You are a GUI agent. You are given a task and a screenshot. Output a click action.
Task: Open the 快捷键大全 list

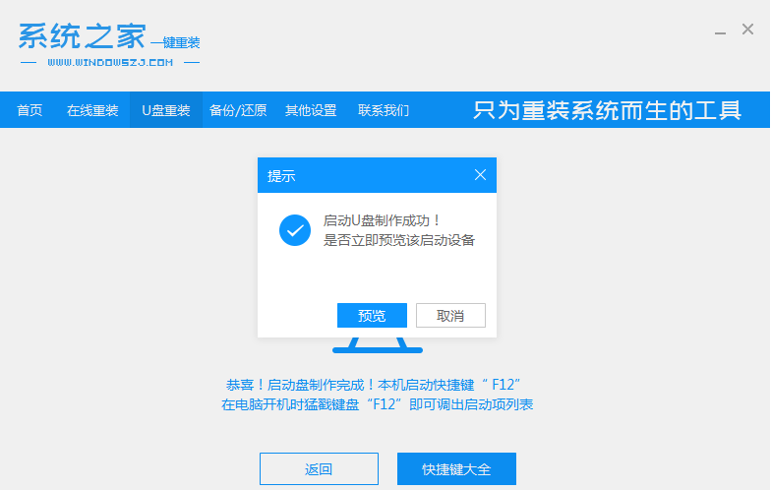coord(456,469)
